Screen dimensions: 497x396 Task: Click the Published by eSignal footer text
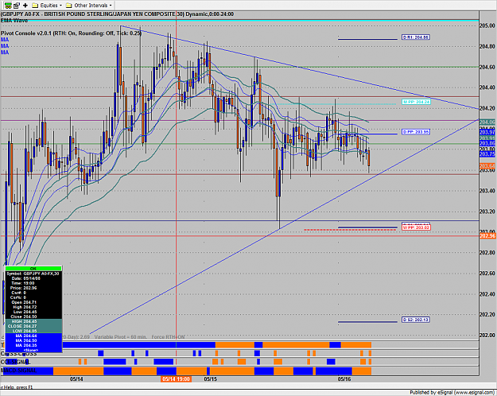[452, 393]
